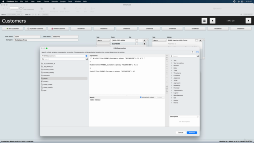Open the Edit menu

tap(27, 2)
